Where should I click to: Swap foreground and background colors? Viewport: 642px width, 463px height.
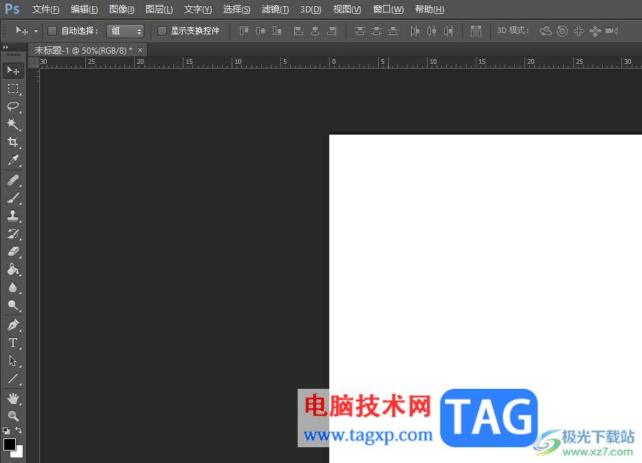click(x=19, y=430)
